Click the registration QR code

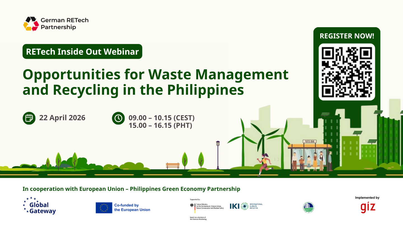347,72
